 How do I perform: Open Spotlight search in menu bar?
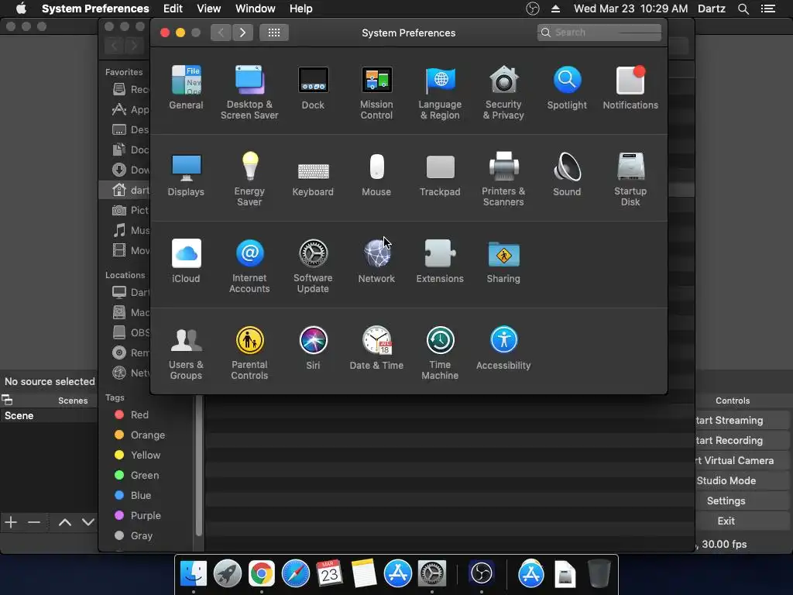tap(743, 9)
